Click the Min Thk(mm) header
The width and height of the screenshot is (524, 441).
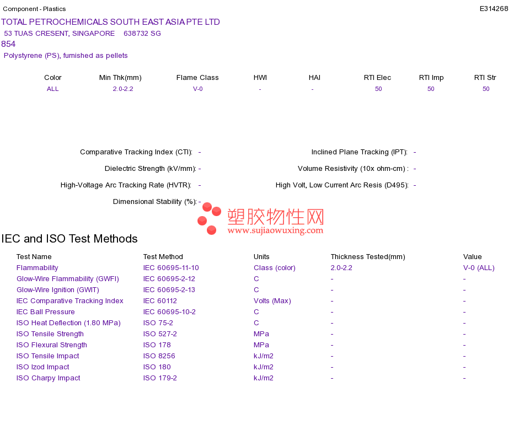click(x=120, y=78)
